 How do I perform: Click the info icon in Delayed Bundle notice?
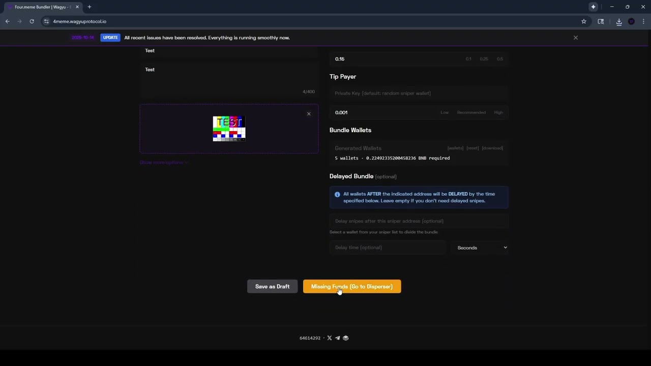337,194
